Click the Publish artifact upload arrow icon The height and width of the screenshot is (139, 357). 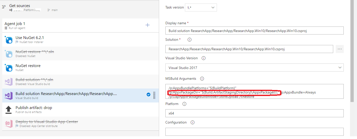[x=9, y=110]
